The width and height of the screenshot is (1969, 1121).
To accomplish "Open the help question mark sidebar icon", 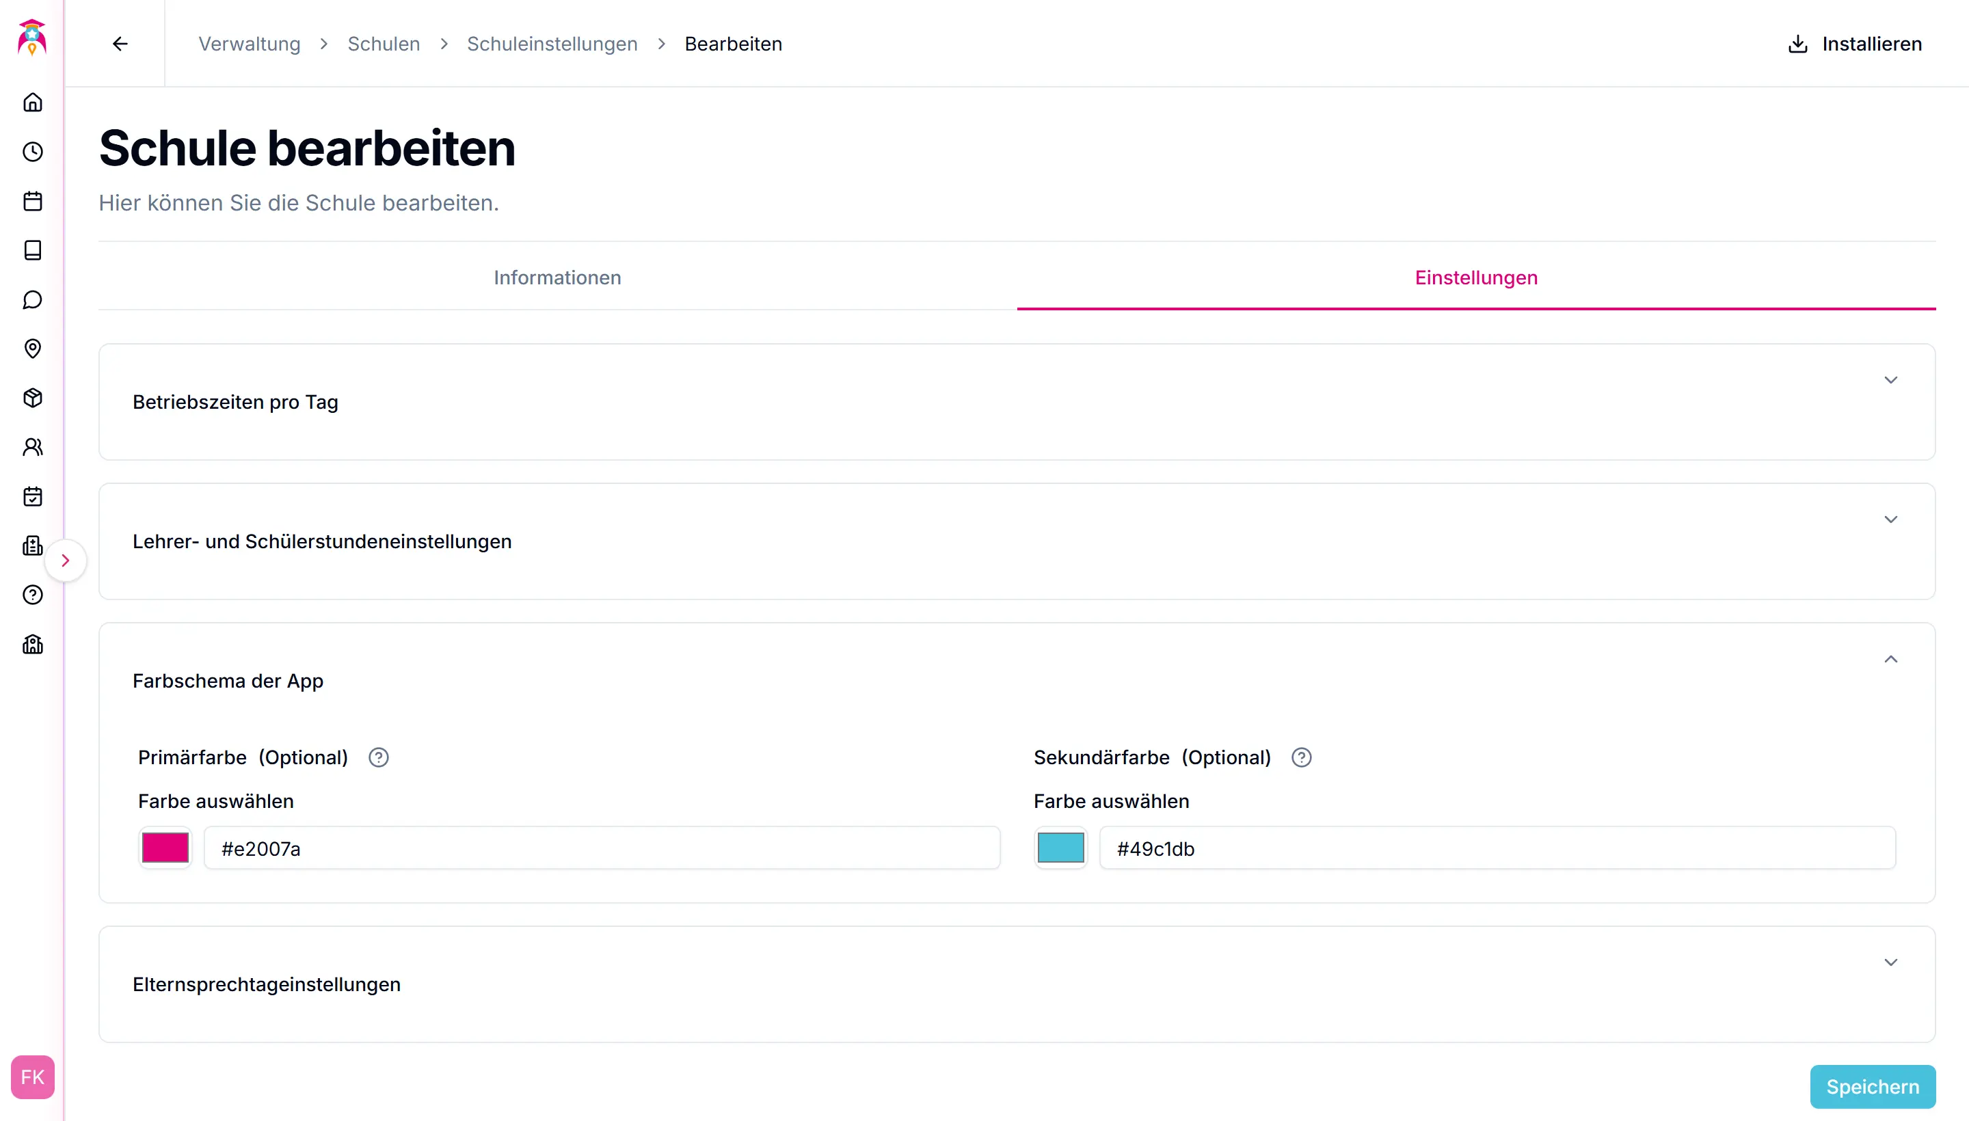I will 32,595.
